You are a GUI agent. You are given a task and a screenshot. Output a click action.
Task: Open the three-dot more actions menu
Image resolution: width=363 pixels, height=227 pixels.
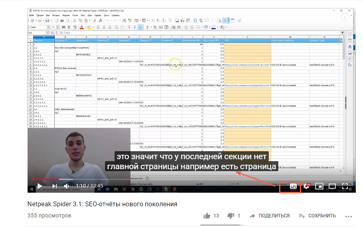(x=348, y=216)
